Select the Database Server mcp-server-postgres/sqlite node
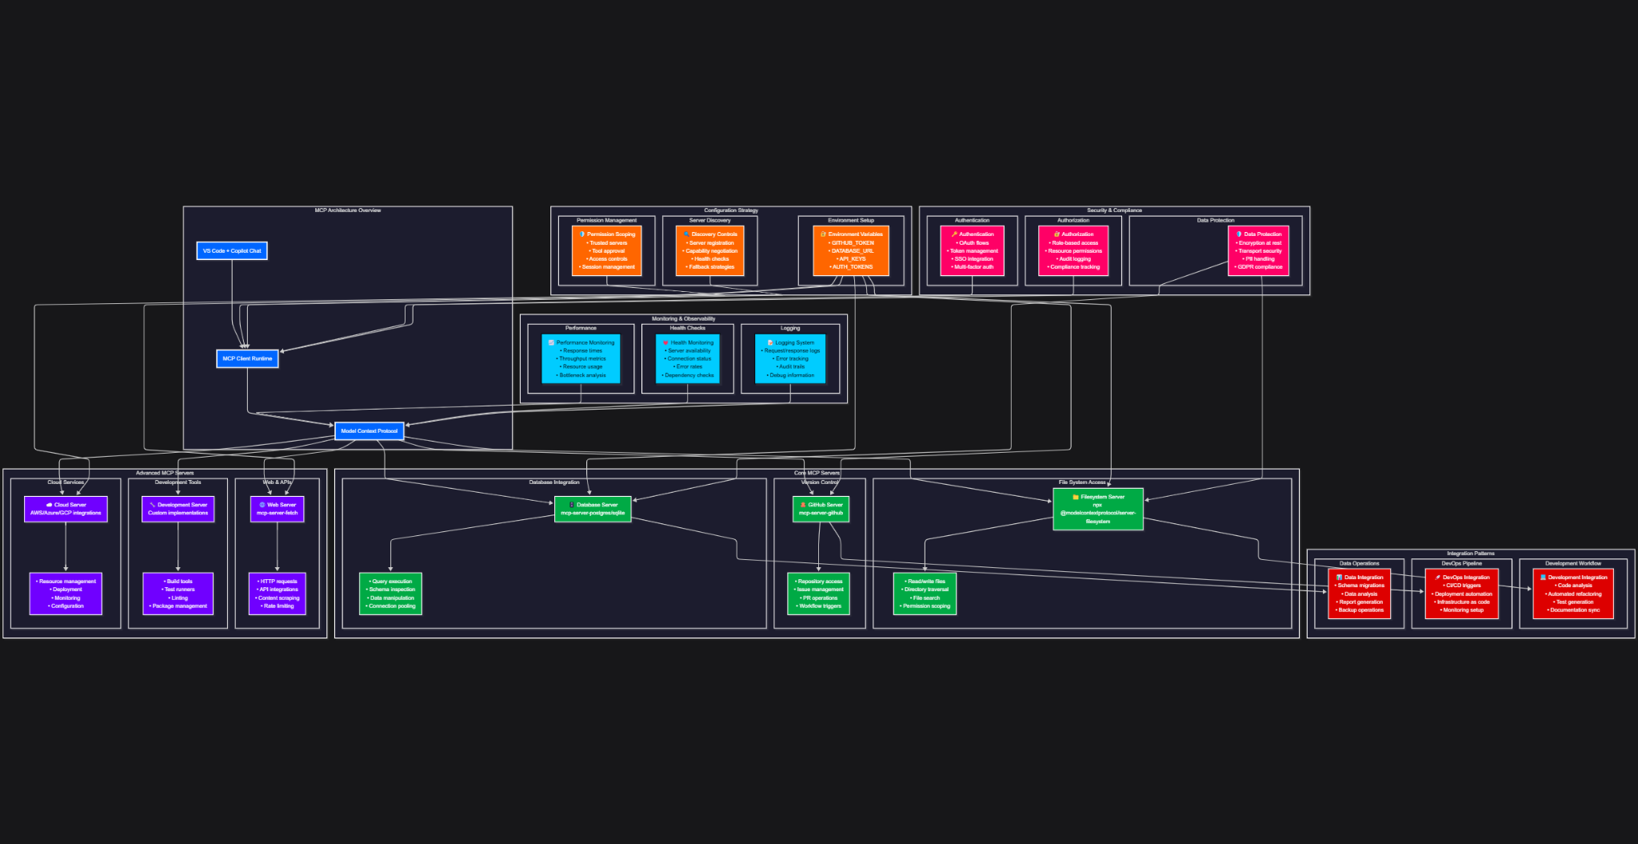Screen dimensions: 1638x844 pyautogui.click(x=593, y=509)
